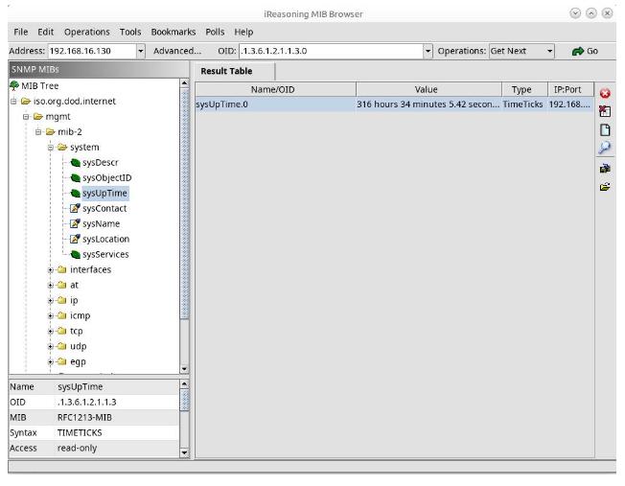Select the sysObjectID leaf icon
Image resolution: width=625 pixels, height=486 pixels.
click(76, 177)
